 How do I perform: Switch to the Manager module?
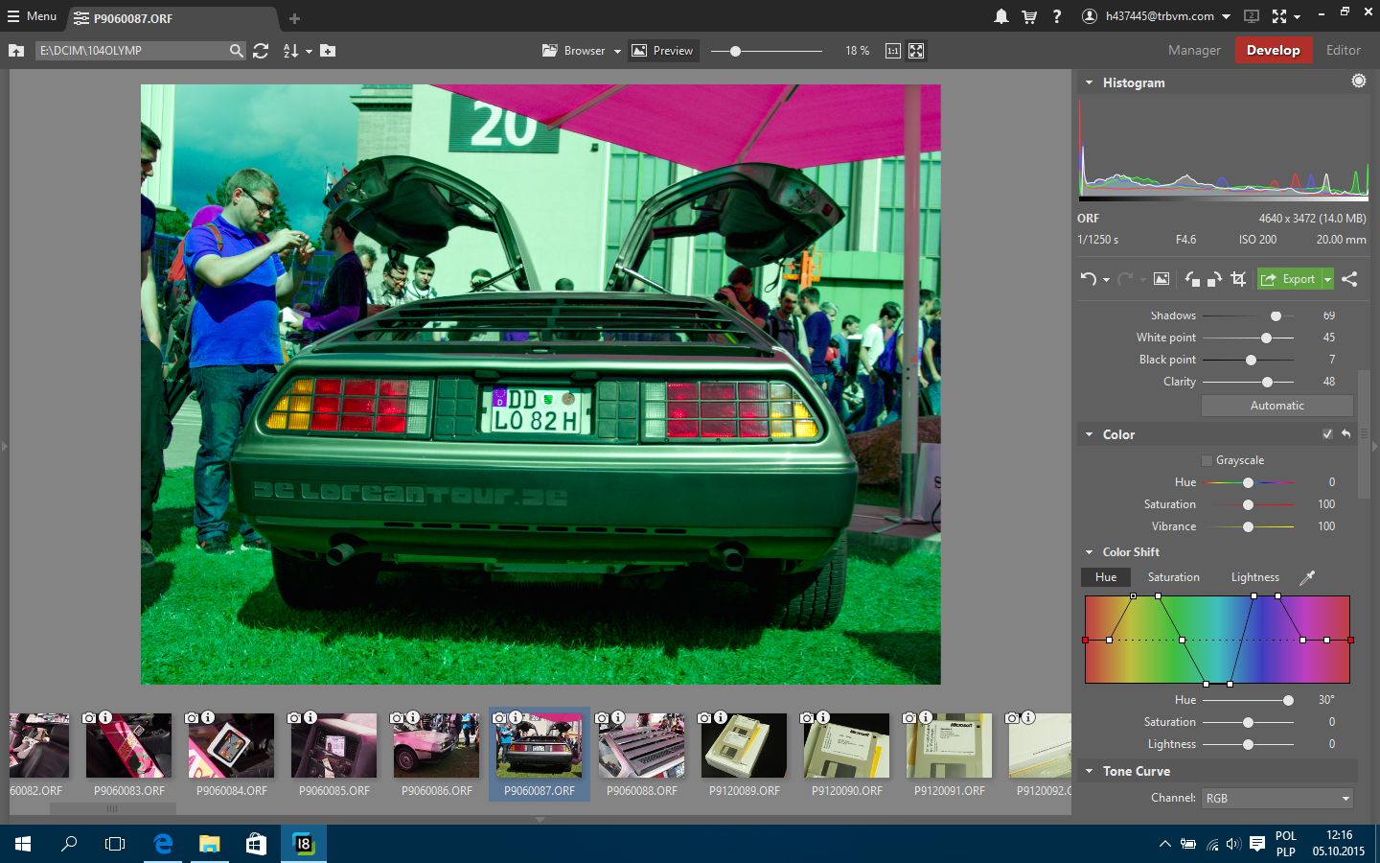tap(1194, 50)
